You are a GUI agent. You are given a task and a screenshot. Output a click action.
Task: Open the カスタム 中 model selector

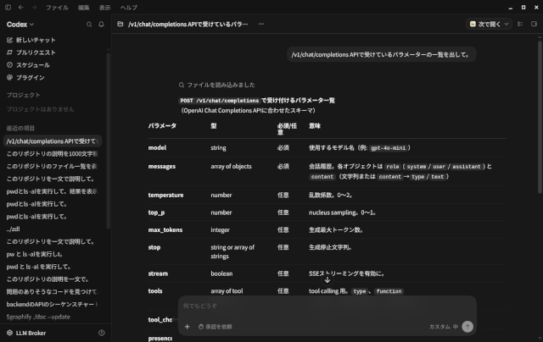click(444, 327)
